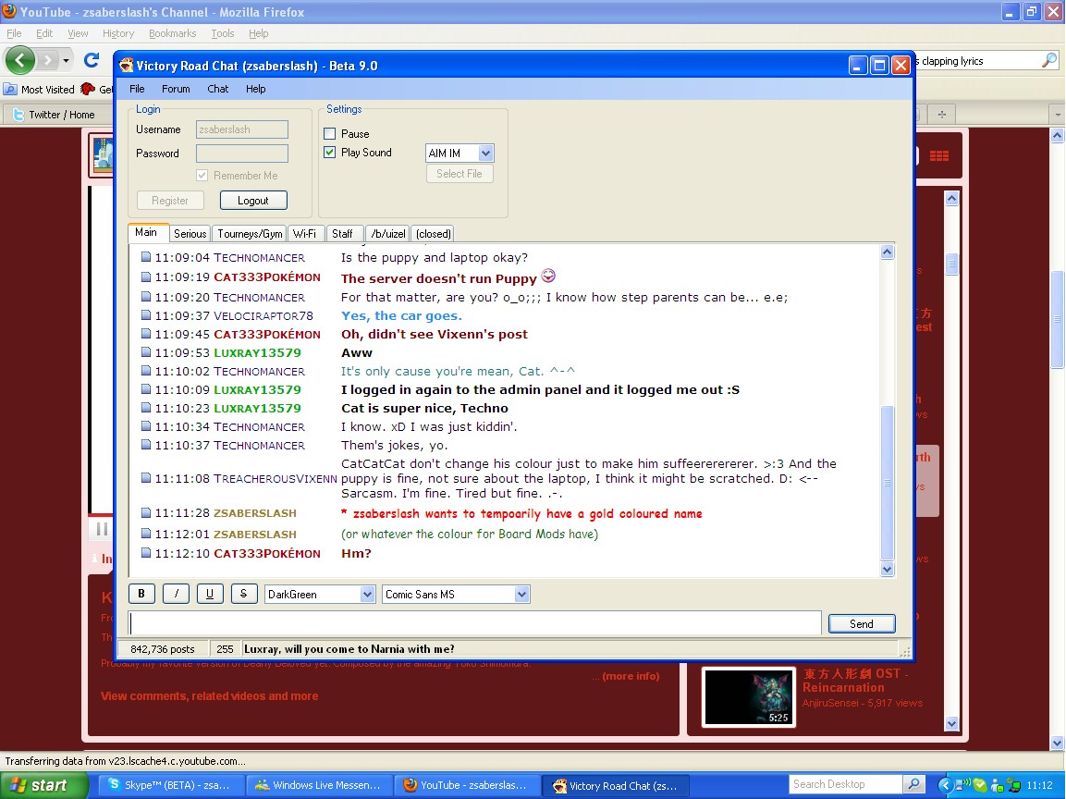The image size is (1066, 799).
Task: Toggle underline text formatting button
Action: 210,594
